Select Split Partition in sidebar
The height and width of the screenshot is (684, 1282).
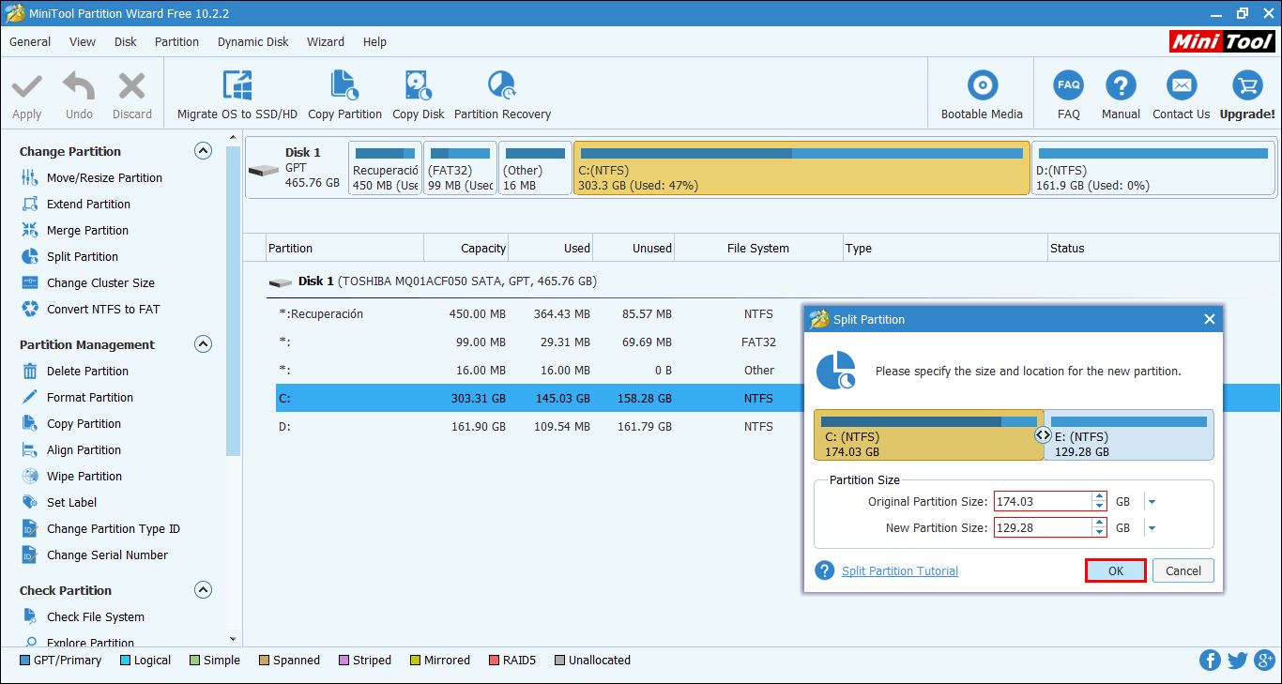point(83,256)
